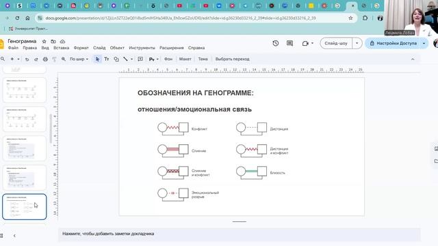Click the Эмоциональный разрыв label
This screenshot has height=246, width=438.
(x=205, y=195)
